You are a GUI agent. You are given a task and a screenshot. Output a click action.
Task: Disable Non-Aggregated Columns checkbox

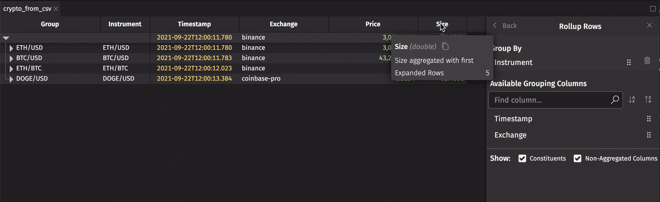(x=578, y=158)
